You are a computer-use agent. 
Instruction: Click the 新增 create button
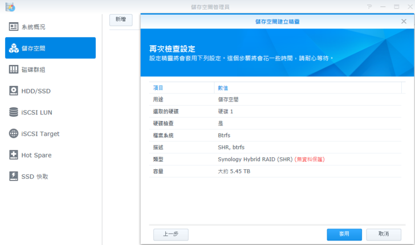click(x=121, y=19)
